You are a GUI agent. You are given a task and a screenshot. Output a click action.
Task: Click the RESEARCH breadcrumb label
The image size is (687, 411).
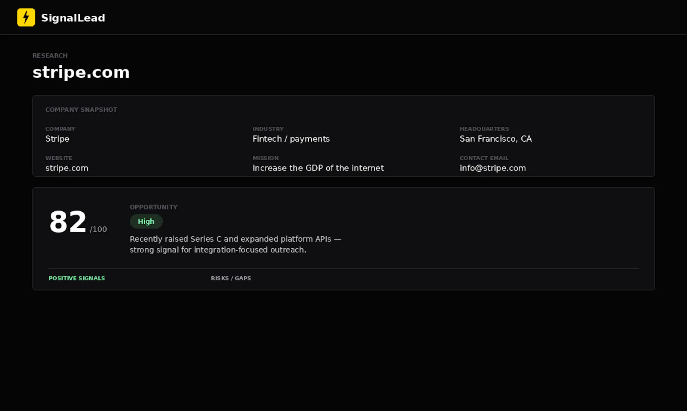coord(50,56)
